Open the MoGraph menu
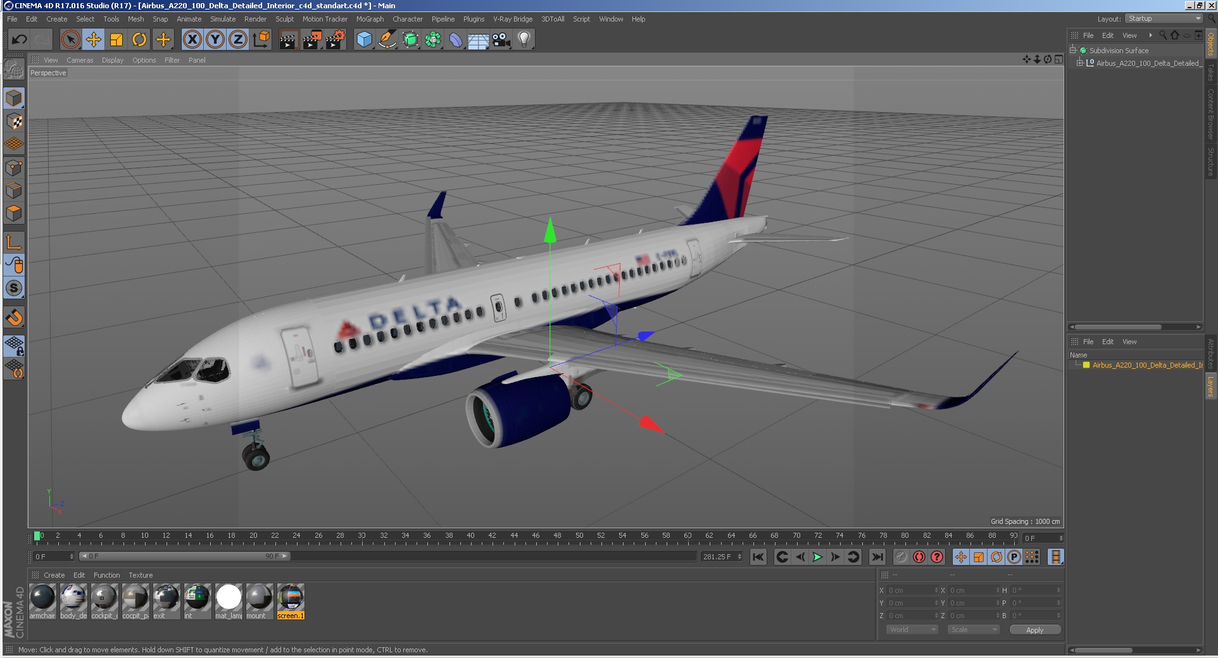The width and height of the screenshot is (1218, 658). (x=370, y=19)
